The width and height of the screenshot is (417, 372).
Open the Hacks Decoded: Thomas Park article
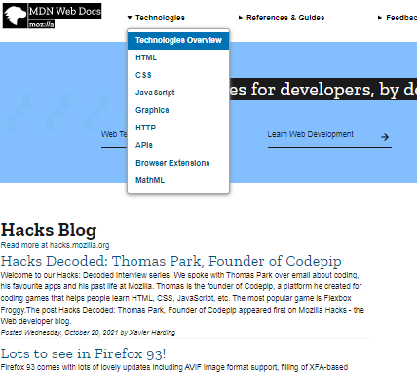171,261
